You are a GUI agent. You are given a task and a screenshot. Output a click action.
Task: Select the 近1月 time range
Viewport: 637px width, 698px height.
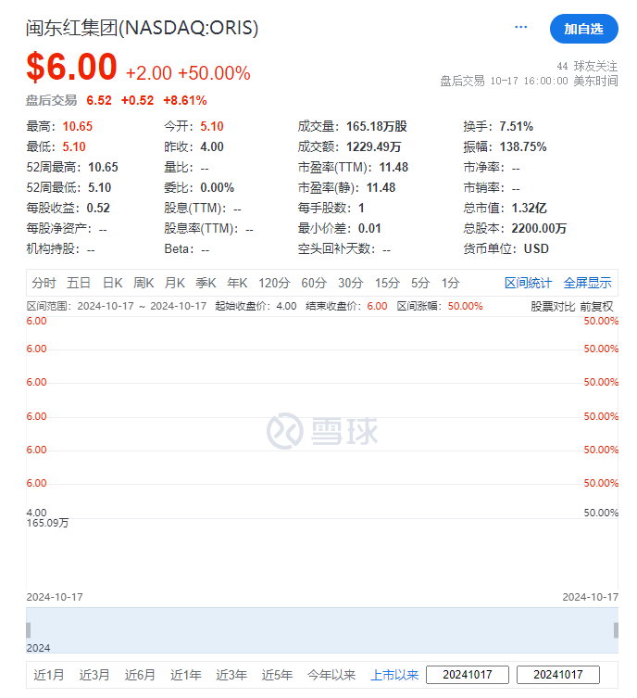[48, 675]
